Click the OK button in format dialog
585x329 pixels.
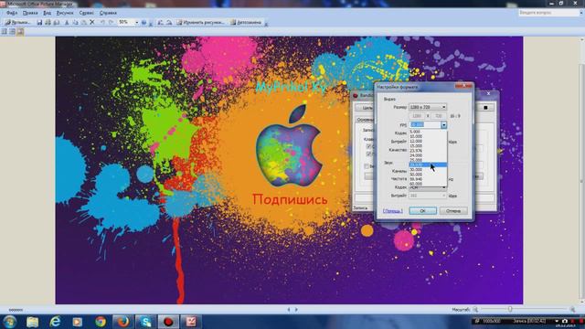click(422, 211)
